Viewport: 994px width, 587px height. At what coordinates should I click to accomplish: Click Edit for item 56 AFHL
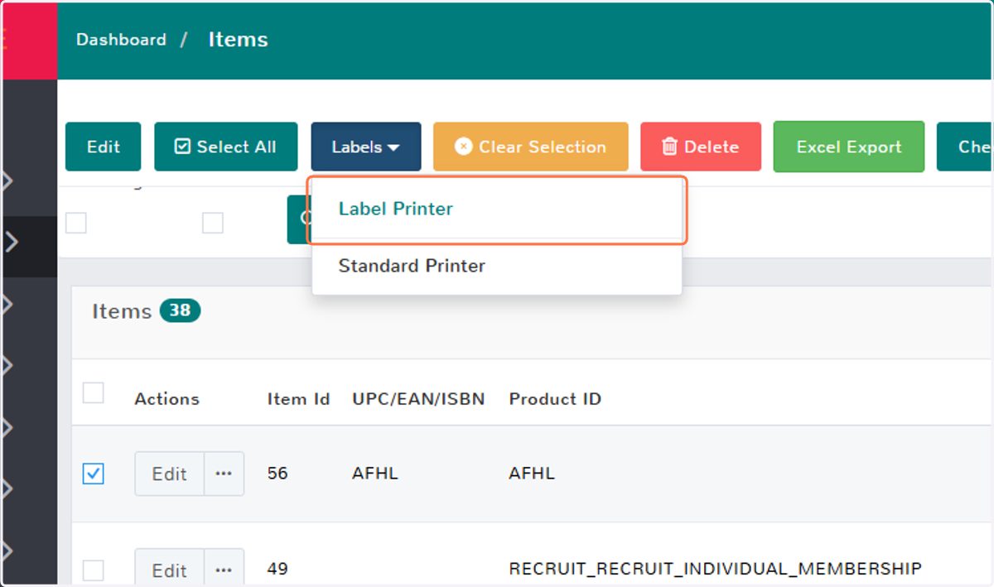pos(169,474)
